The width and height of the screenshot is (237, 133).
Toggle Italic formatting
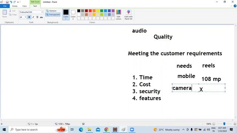(33, 17)
